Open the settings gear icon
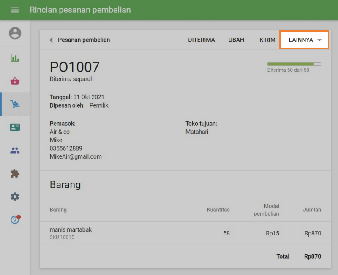The width and height of the screenshot is (338, 275). 15,197
